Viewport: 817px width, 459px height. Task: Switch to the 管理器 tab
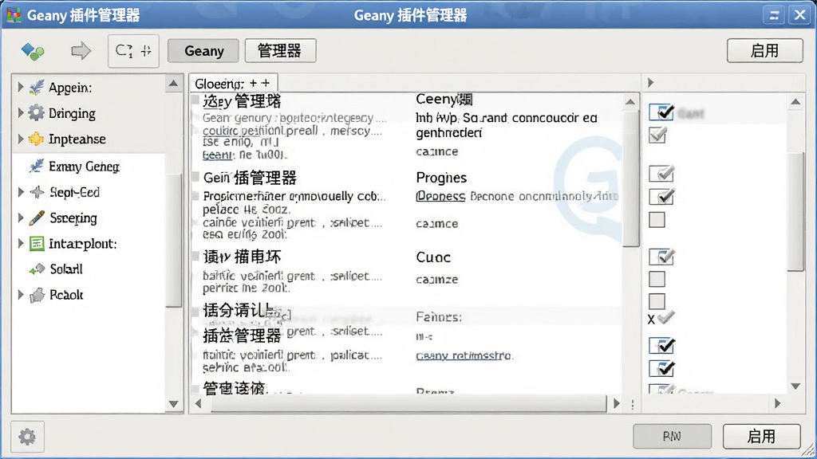tap(280, 51)
